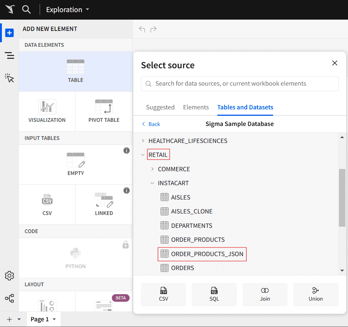The height and width of the screenshot is (327, 348).
Task: Expand the COMMERCE folder
Action: pyautogui.click(x=152, y=169)
